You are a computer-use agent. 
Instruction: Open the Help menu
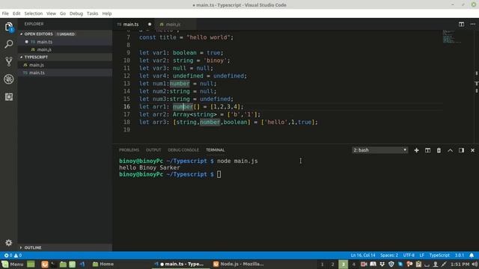tap(106, 13)
